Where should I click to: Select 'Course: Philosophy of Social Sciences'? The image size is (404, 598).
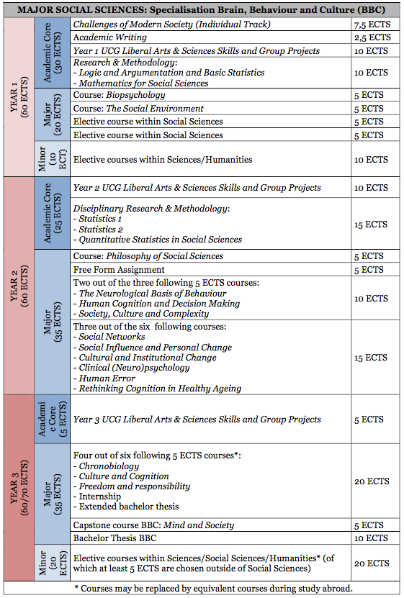point(148,256)
